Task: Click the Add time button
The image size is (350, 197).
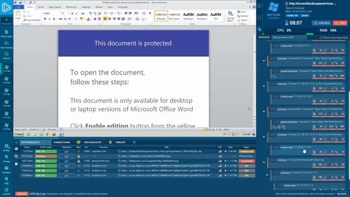Action: pyautogui.click(x=322, y=23)
